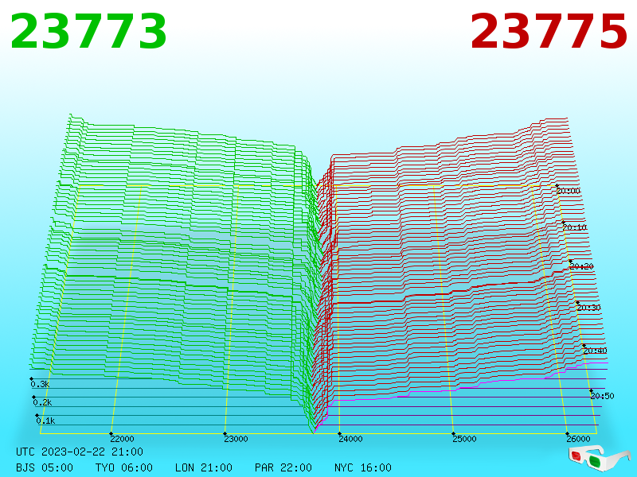Click the 22000 price axis label

(x=122, y=439)
